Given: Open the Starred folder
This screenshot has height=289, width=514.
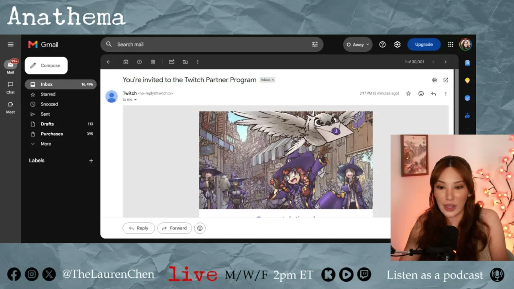Looking at the screenshot, I should (61, 94).
